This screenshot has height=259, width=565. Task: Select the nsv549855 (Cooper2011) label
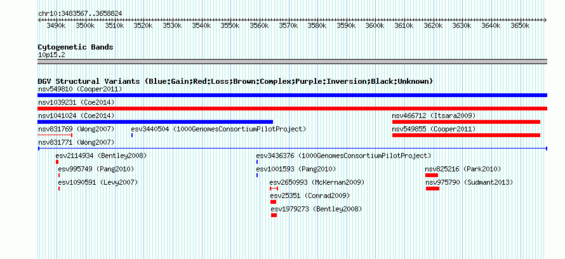pos(434,129)
